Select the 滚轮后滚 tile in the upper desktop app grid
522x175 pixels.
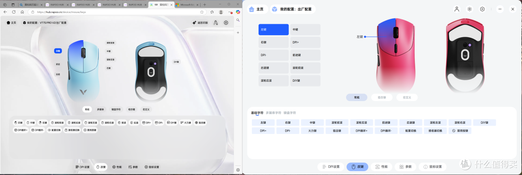coord(274,81)
